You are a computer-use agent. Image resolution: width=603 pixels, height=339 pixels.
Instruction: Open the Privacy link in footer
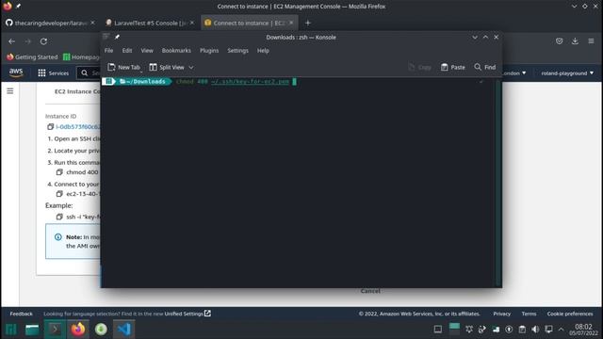click(502, 314)
